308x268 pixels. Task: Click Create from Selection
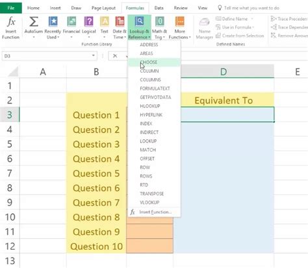[240, 36]
